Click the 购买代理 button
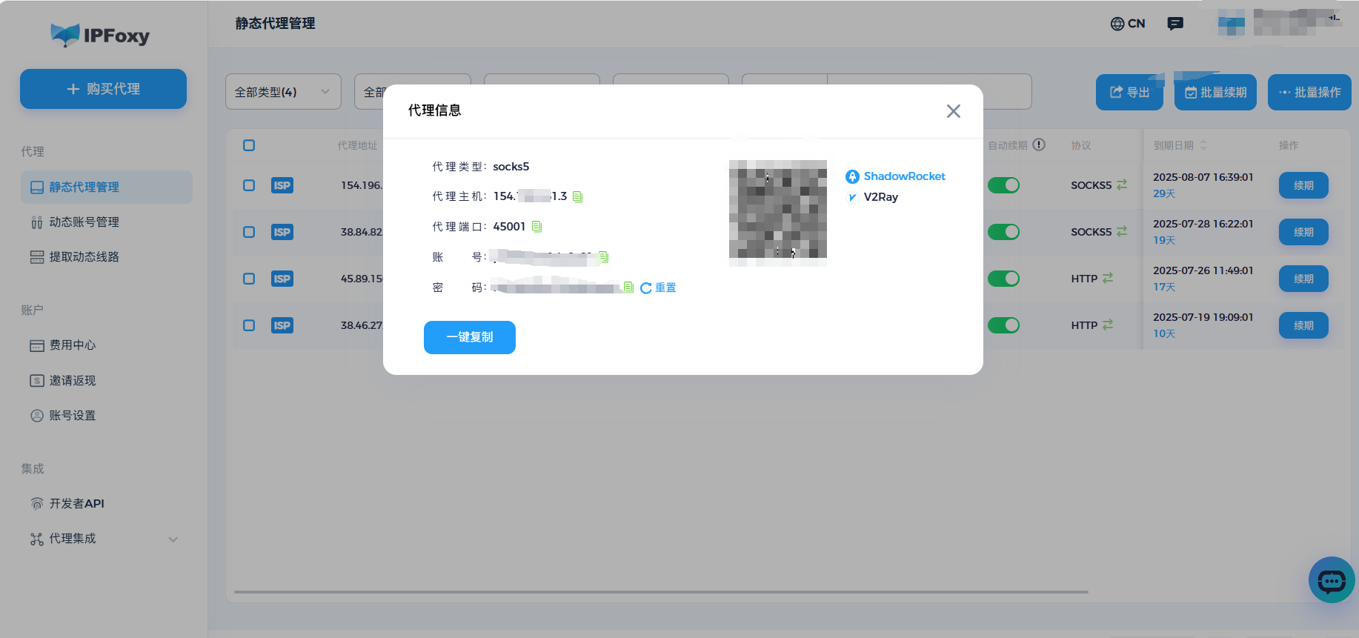Screen dimensions: 1359x638 point(103,89)
